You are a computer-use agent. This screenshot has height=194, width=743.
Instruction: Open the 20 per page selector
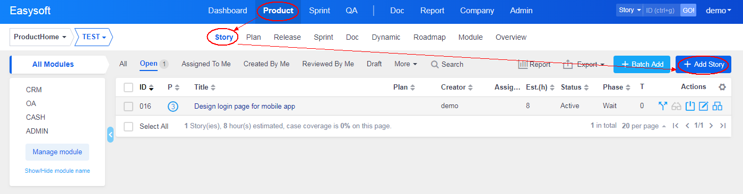pos(644,126)
